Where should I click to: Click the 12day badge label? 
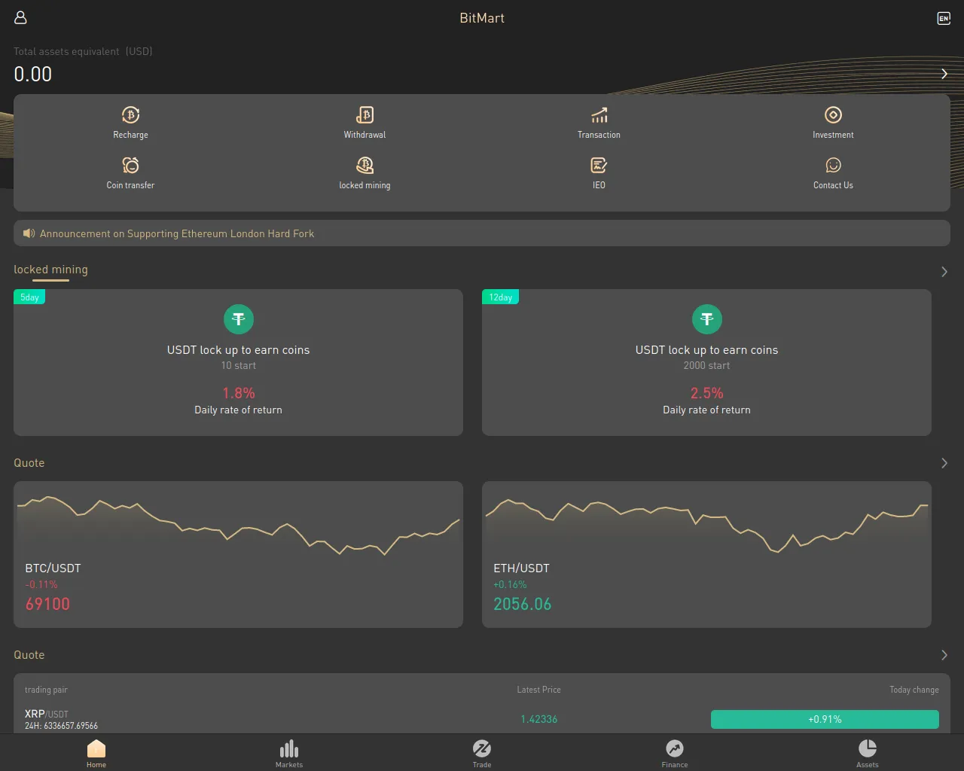(x=500, y=297)
